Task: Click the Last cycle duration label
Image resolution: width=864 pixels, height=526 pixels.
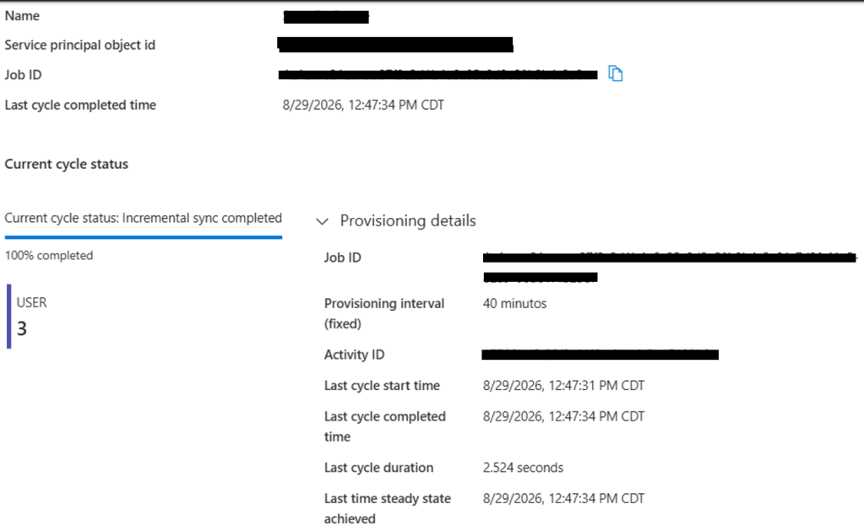Action: 378,468
